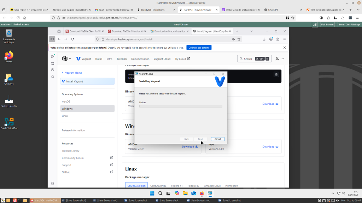
Task: Open Tutorials in the Vagrant navigation bar
Action: click(x=122, y=59)
